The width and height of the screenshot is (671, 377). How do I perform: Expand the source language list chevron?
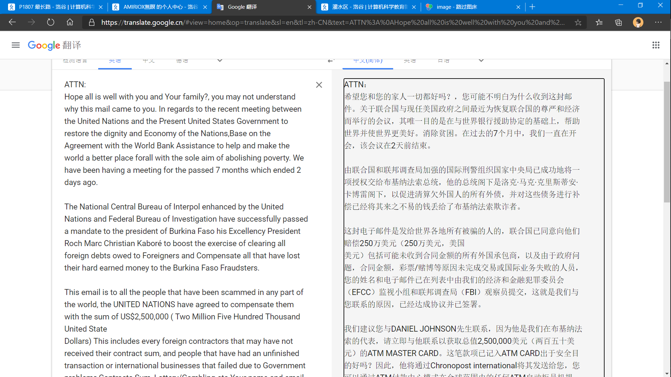(220, 60)
